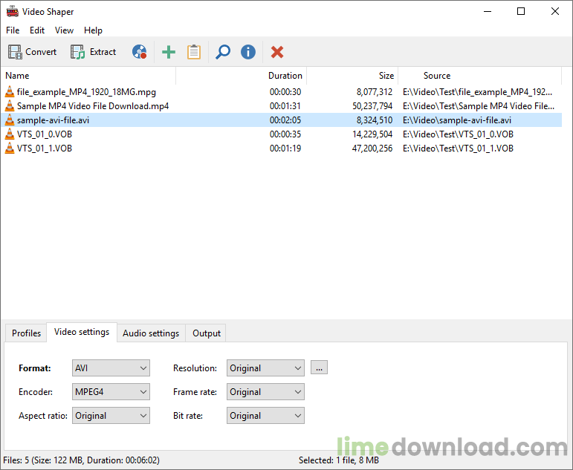Click the red X remove icon
This screenshot has width=573, height=470.
point(277,52)
